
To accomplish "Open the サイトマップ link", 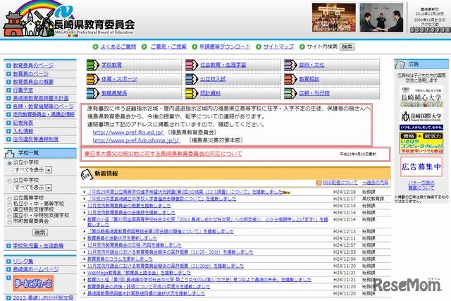I will click(279, 47).
